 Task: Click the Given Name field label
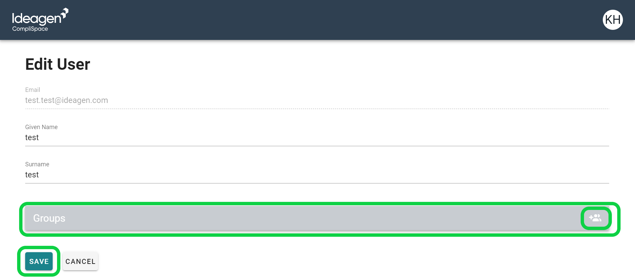(41, 127)
